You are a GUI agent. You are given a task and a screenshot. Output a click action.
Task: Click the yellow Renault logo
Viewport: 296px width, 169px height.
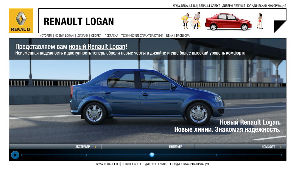21,21
